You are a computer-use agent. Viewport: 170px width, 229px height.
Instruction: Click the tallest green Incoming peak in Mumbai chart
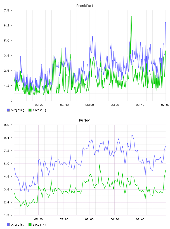(100, 165)
